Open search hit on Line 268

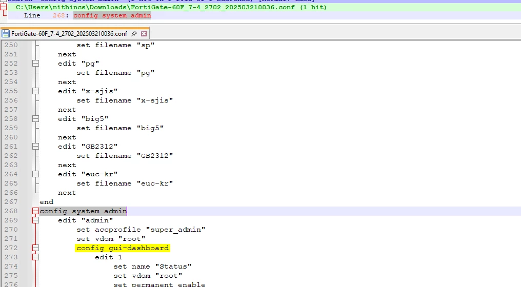point(112,16)
